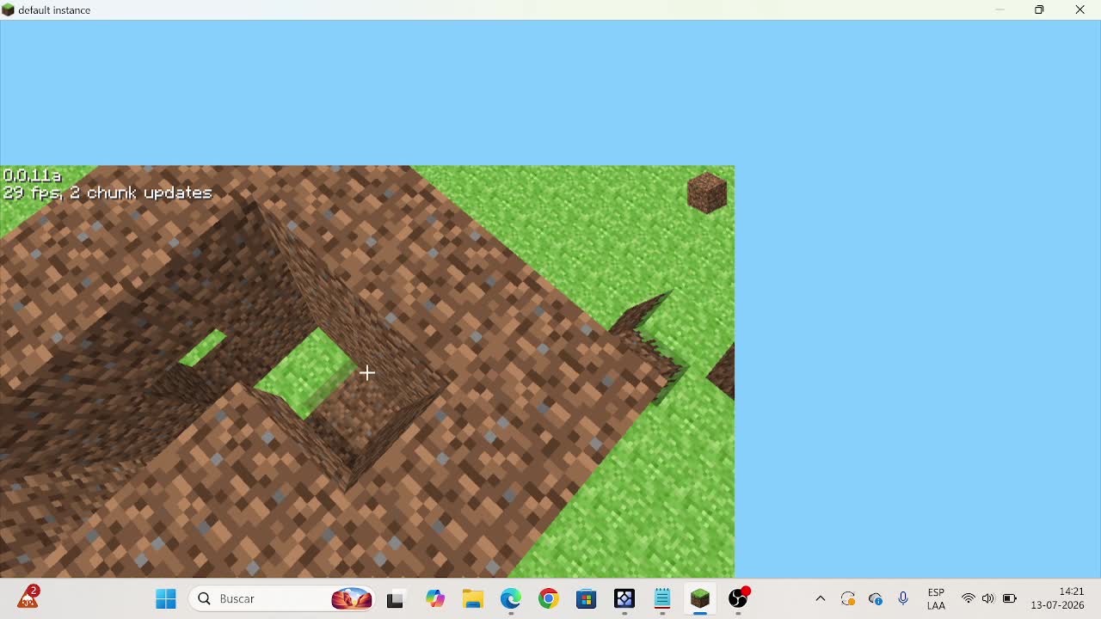Open the Notepad app in the taskbar
This screenshot has width=1101, height=619.
click(x=662, y=598)
